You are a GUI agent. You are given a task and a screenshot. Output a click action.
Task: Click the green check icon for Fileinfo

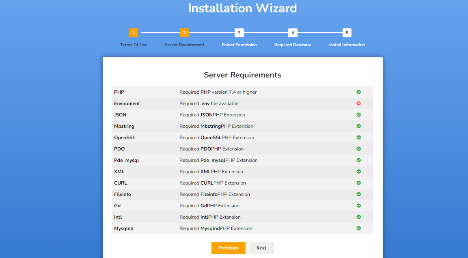[358, 194]
